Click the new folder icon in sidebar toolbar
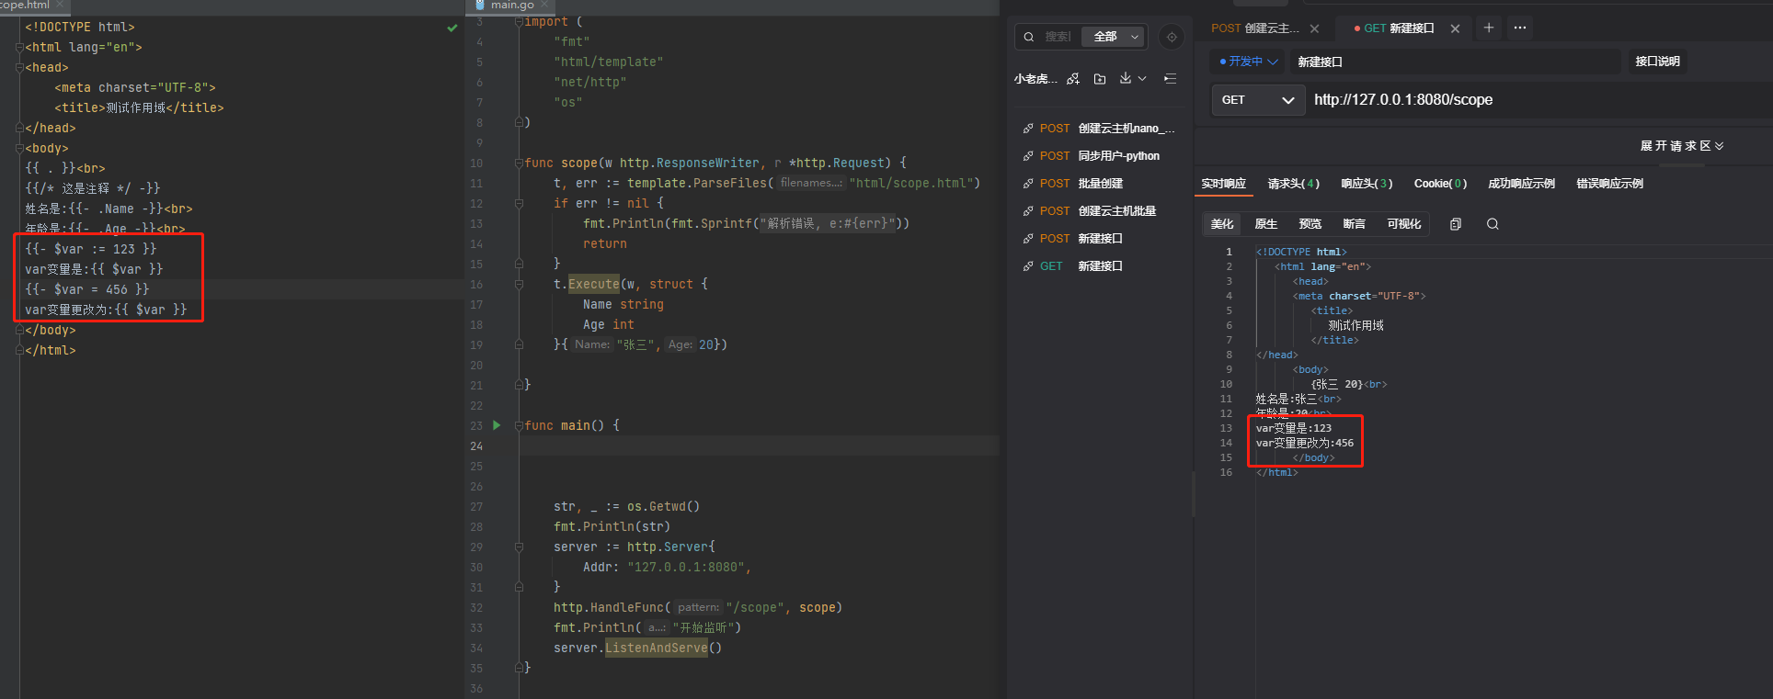Screen dimensions: 1773x699 tap(1100, 79)
